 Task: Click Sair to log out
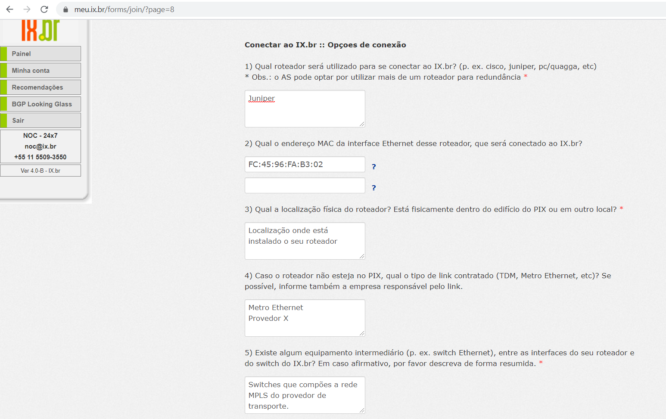pyautogui.click(x=40, y=121)
